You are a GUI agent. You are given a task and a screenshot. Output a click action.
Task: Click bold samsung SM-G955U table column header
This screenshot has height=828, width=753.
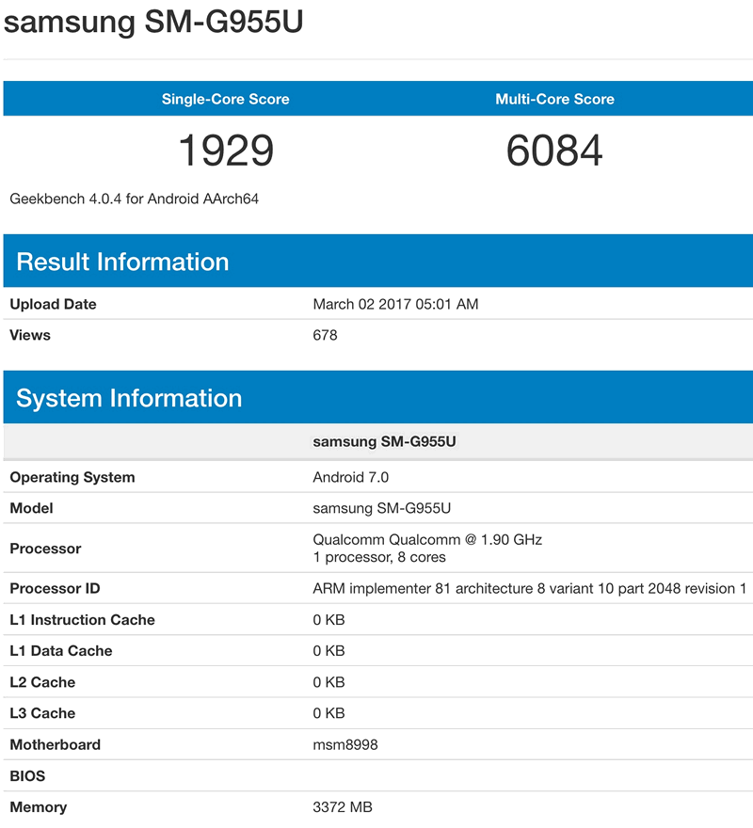(x=384, y=441)
